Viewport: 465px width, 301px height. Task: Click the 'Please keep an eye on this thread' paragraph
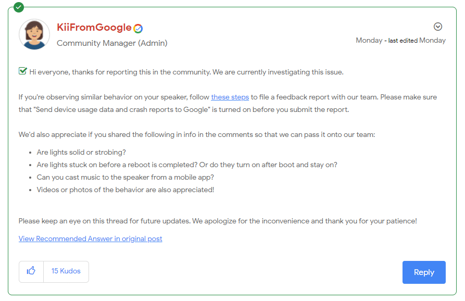(218, 221)
